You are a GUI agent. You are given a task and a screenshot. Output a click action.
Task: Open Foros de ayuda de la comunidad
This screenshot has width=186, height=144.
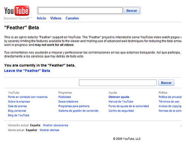(129, 106)
